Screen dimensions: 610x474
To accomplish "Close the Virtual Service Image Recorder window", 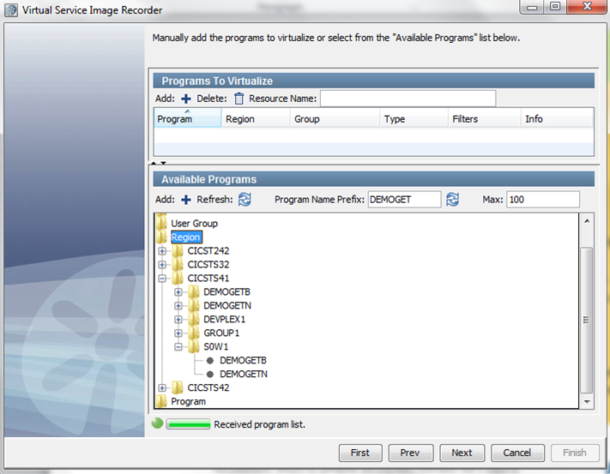I will click(588, 7).
